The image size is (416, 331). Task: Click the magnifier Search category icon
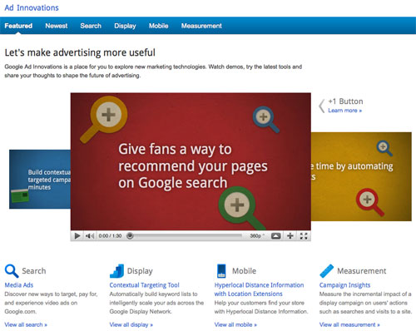[12, 270]
